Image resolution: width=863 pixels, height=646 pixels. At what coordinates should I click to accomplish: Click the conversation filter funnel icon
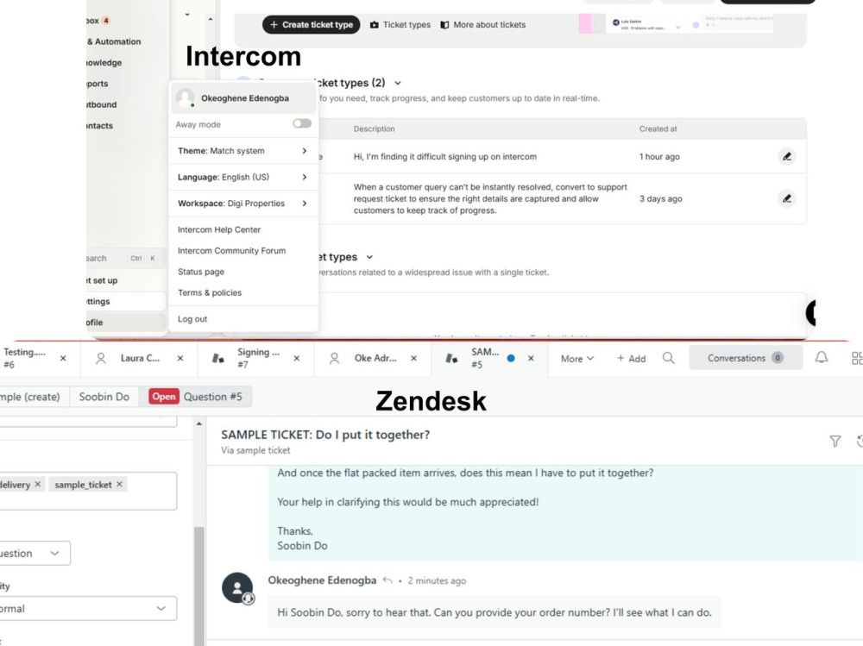[x=835, y=441]
